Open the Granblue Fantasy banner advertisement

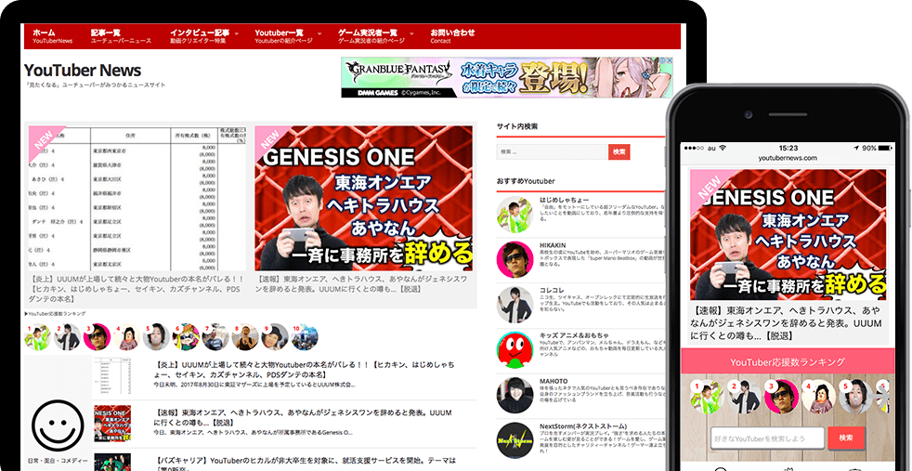click(x=506, y=77)
